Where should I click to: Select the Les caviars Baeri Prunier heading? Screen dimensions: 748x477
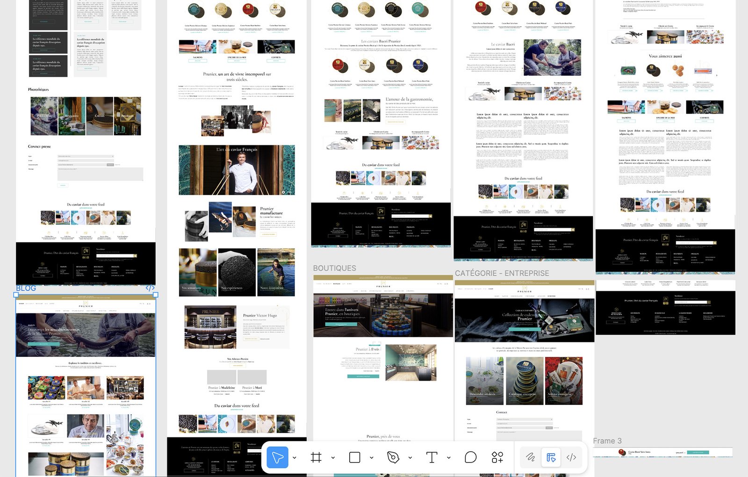coord(381,41)
